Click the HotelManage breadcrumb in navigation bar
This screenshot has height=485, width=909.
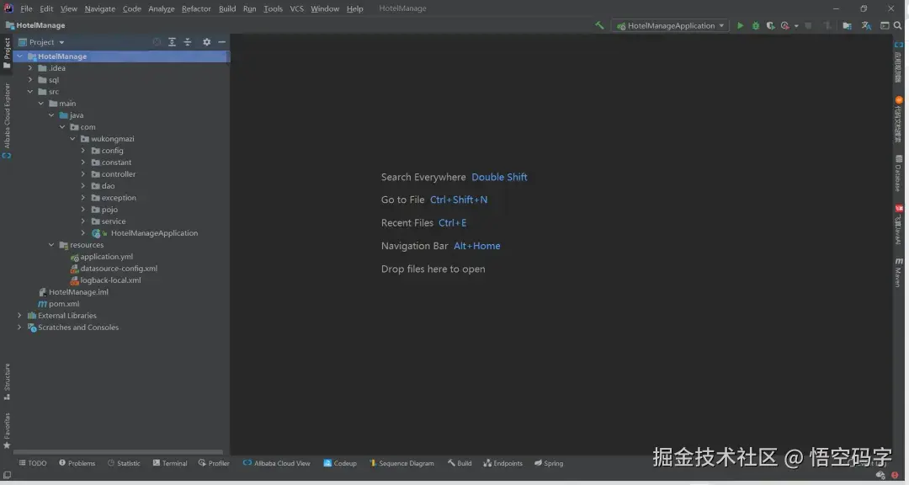coord(35,25)
